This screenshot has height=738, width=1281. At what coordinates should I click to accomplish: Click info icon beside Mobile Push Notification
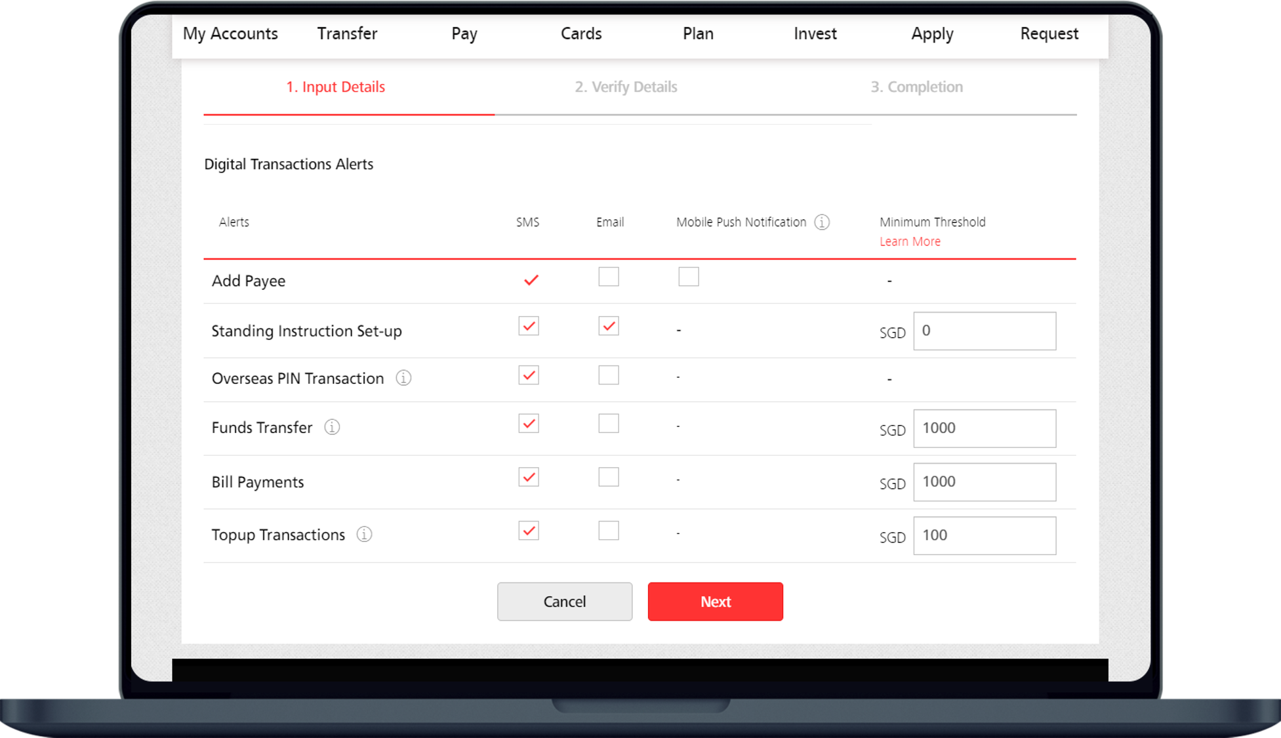click(822, 222)
